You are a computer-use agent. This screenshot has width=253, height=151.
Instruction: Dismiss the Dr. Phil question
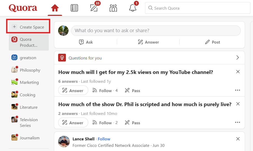pos(238,104)
